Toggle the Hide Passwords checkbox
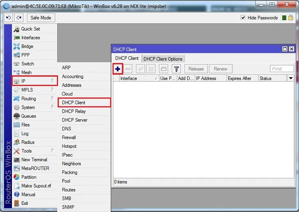 click(243, 18)
